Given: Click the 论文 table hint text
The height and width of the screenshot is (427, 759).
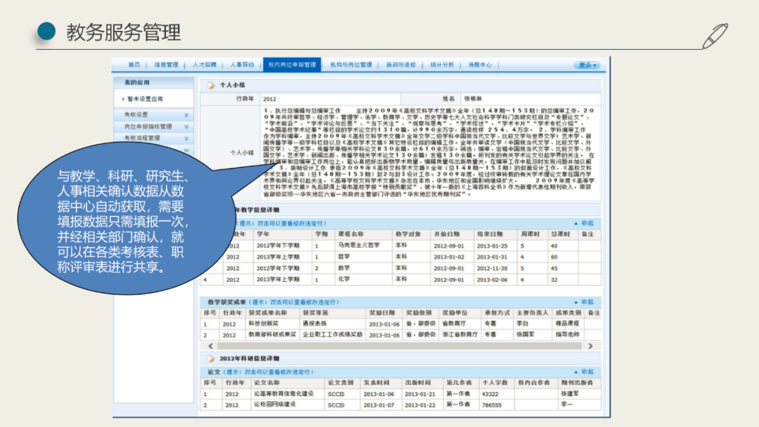Looking at the screenshot, I should pos(270,372).
